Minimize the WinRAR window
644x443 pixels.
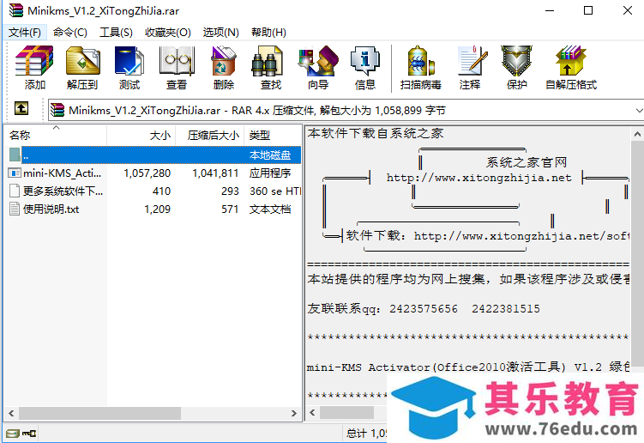[x=550, y=10]
